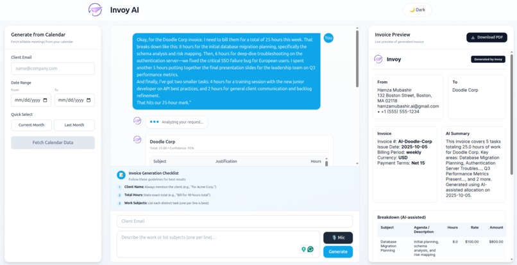This screenshot has width=517, height=265.
Task: Click the $100.00 rate cell
Action: 471,241
